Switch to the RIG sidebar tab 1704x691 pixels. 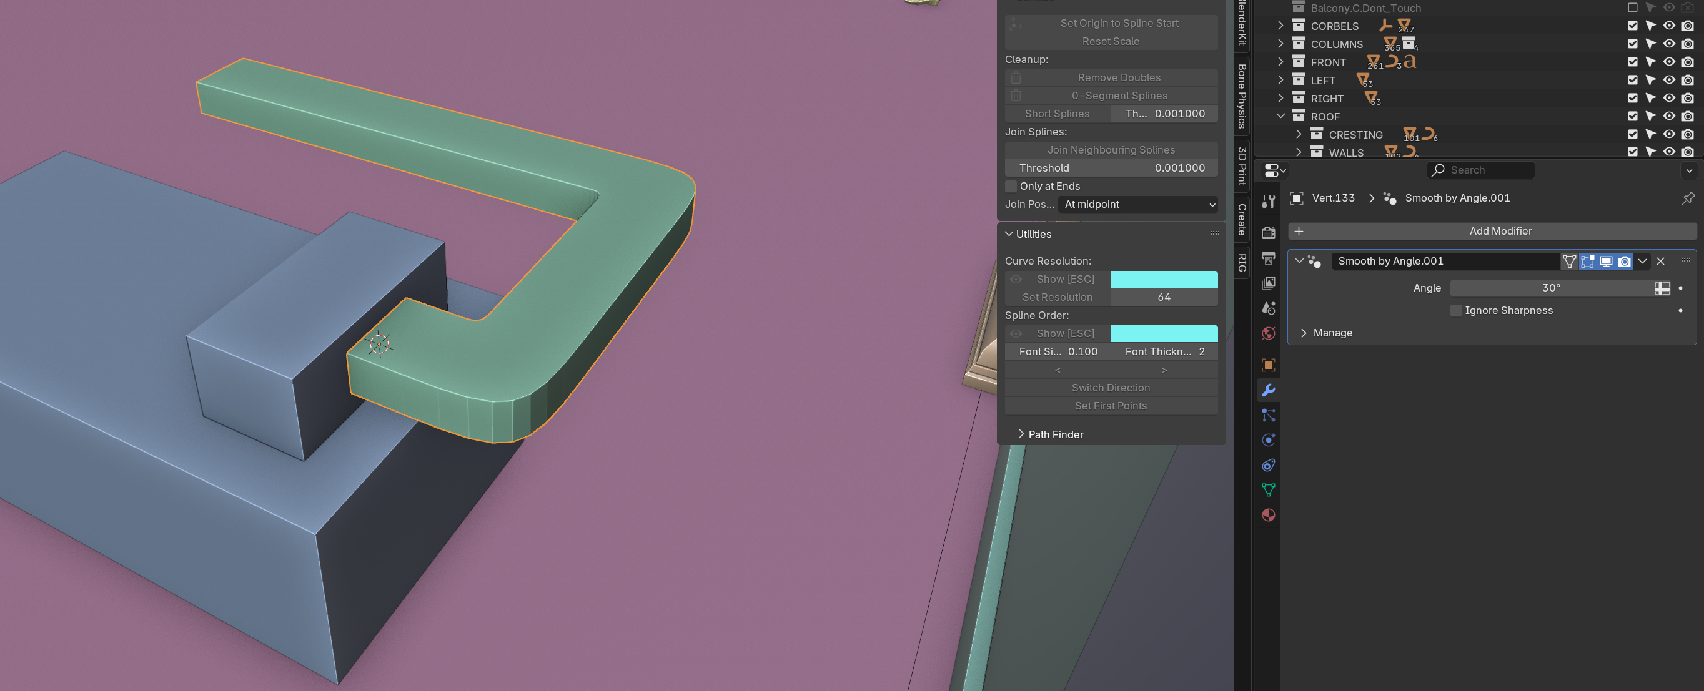tap(1242, 263)
